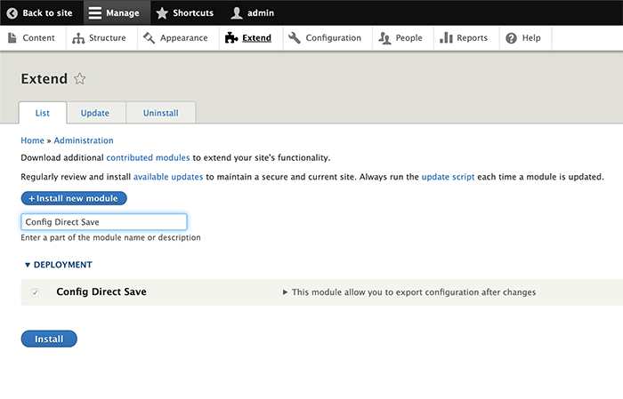Open the underlined Extend menu label

(256, 37)
